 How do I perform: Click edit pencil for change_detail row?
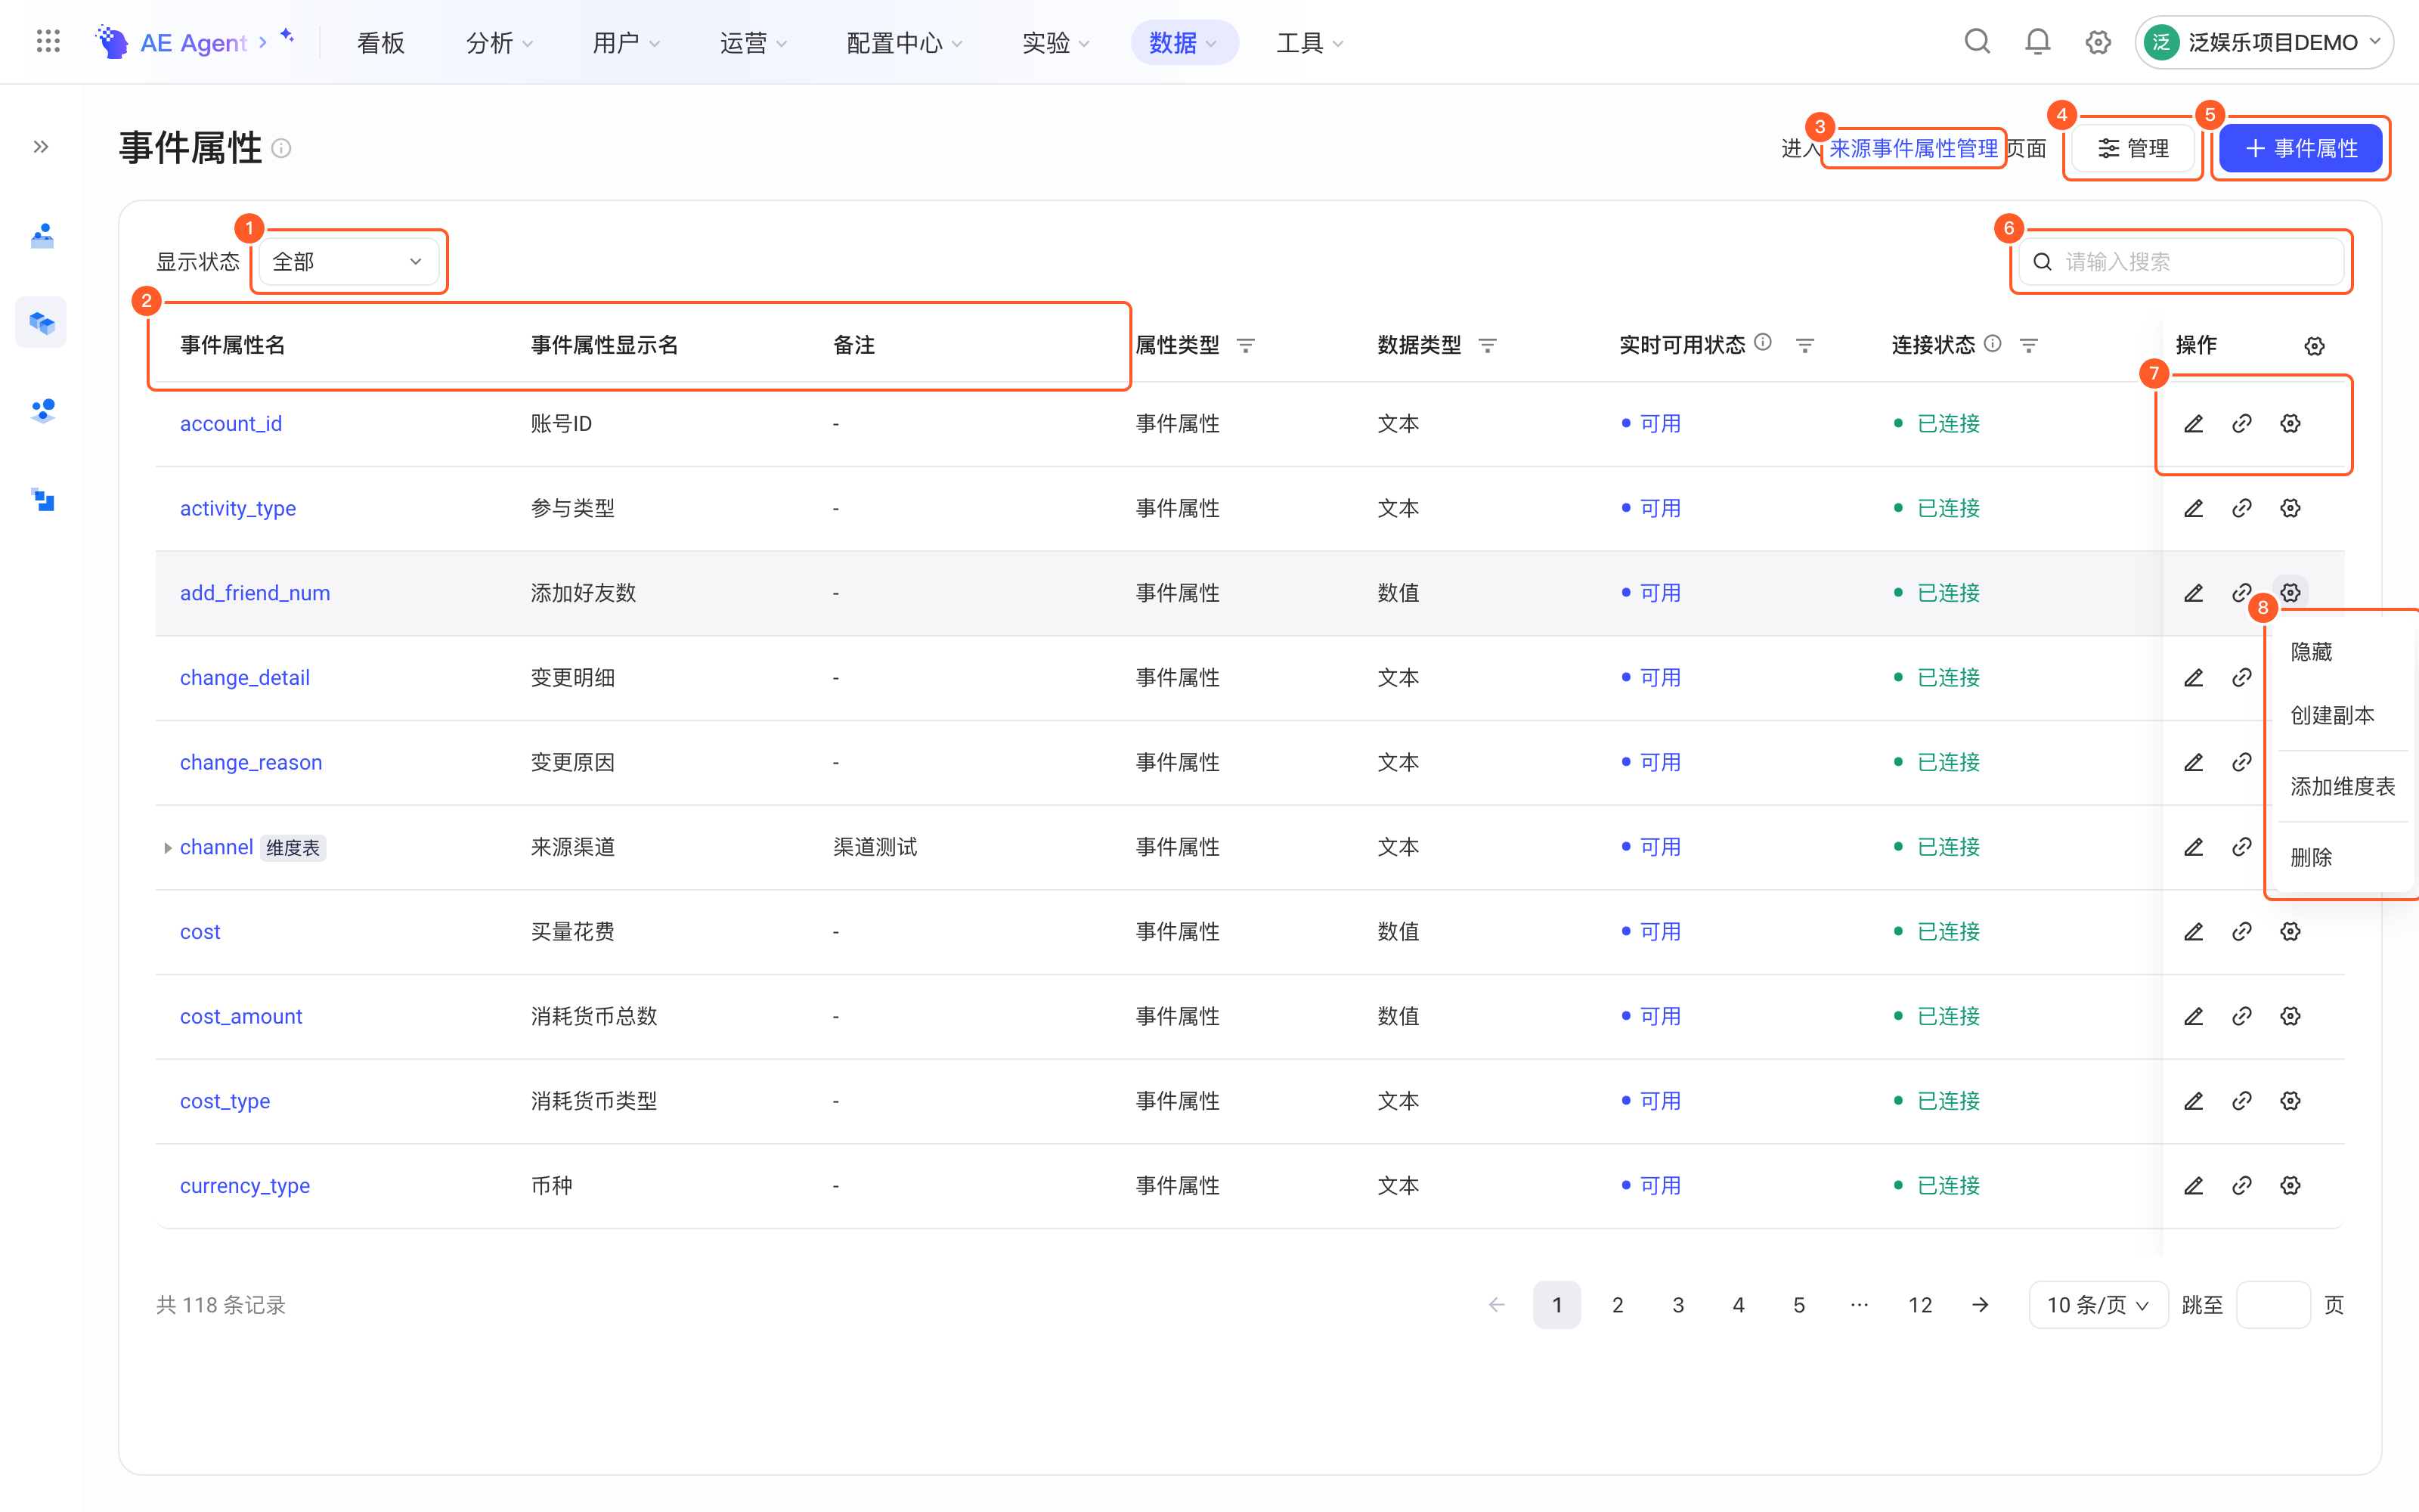[x=2193, y=678]
